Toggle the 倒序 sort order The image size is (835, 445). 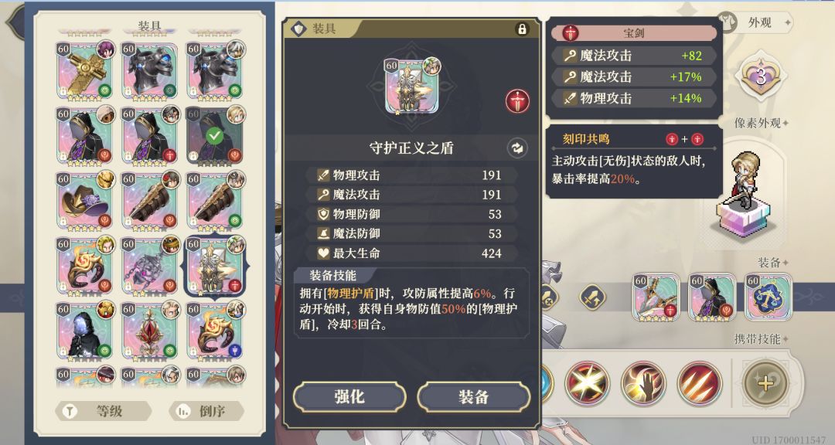coord(206,411)
